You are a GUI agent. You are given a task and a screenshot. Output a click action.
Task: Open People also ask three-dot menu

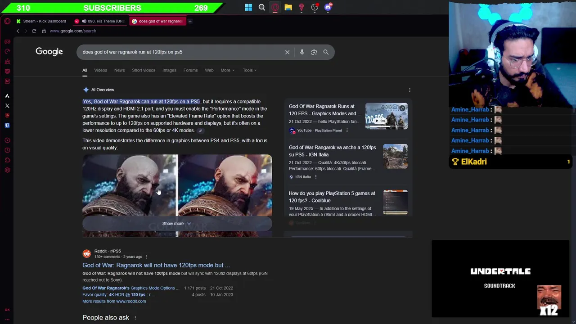(135, 318)
